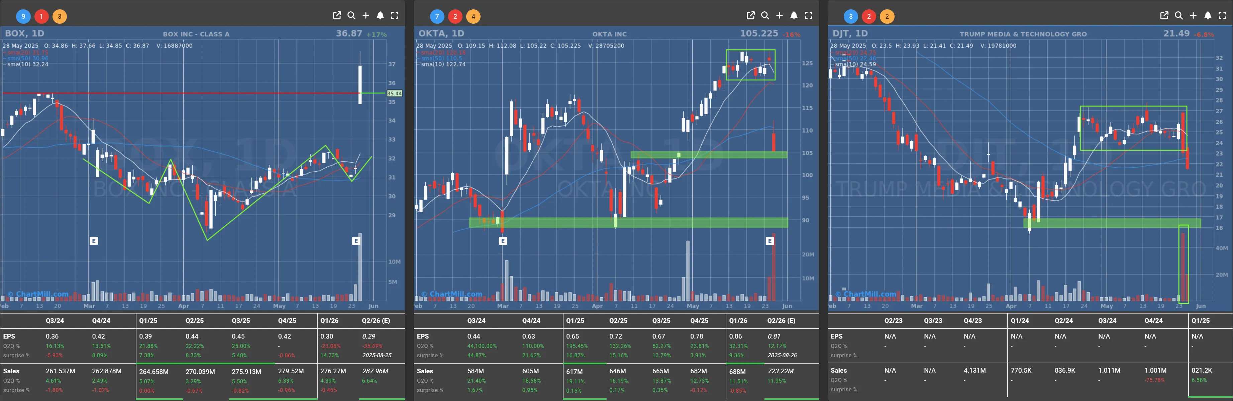
Task: Click the late May E earnings marker on OKTA chart
Action: click(770, 241)
